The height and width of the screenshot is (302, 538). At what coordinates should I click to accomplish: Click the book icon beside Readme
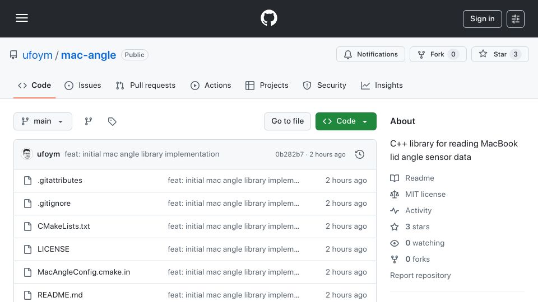(395, 178)
